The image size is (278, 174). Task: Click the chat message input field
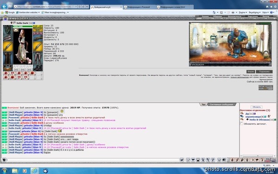[93, 160]
